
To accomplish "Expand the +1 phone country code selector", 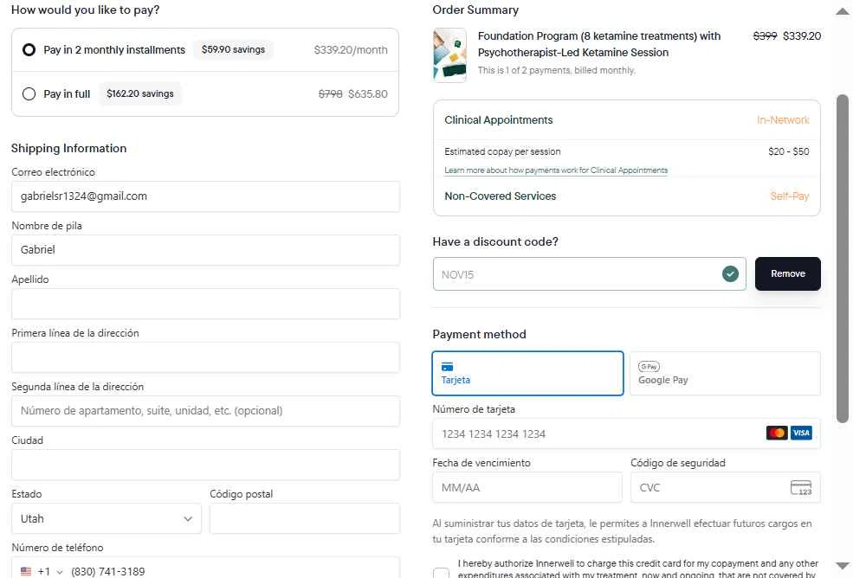I will pyautogui.click(x=50, y=571).
